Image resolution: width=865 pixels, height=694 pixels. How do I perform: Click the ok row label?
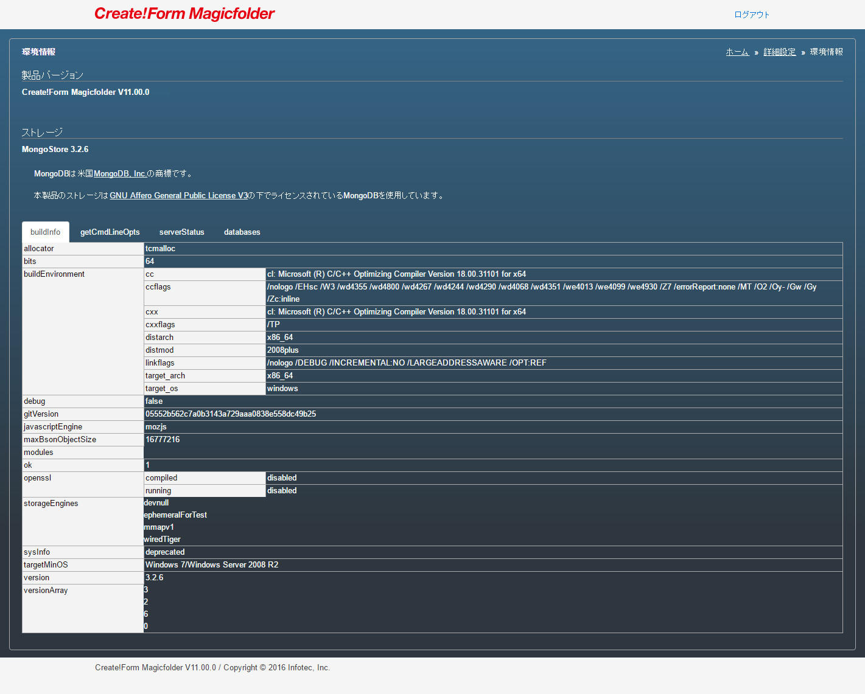(83, 465)
